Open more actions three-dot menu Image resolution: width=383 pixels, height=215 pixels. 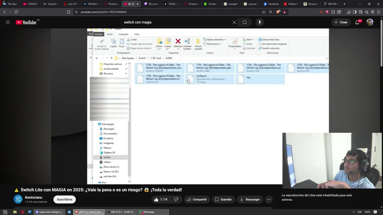269,199
